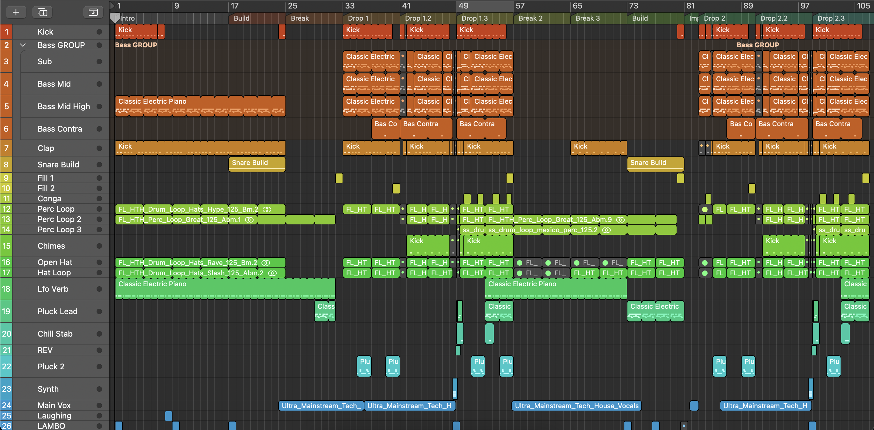Toggle the dot on the Snare Build track
This screenshot has width=874, height=430.
99,165
